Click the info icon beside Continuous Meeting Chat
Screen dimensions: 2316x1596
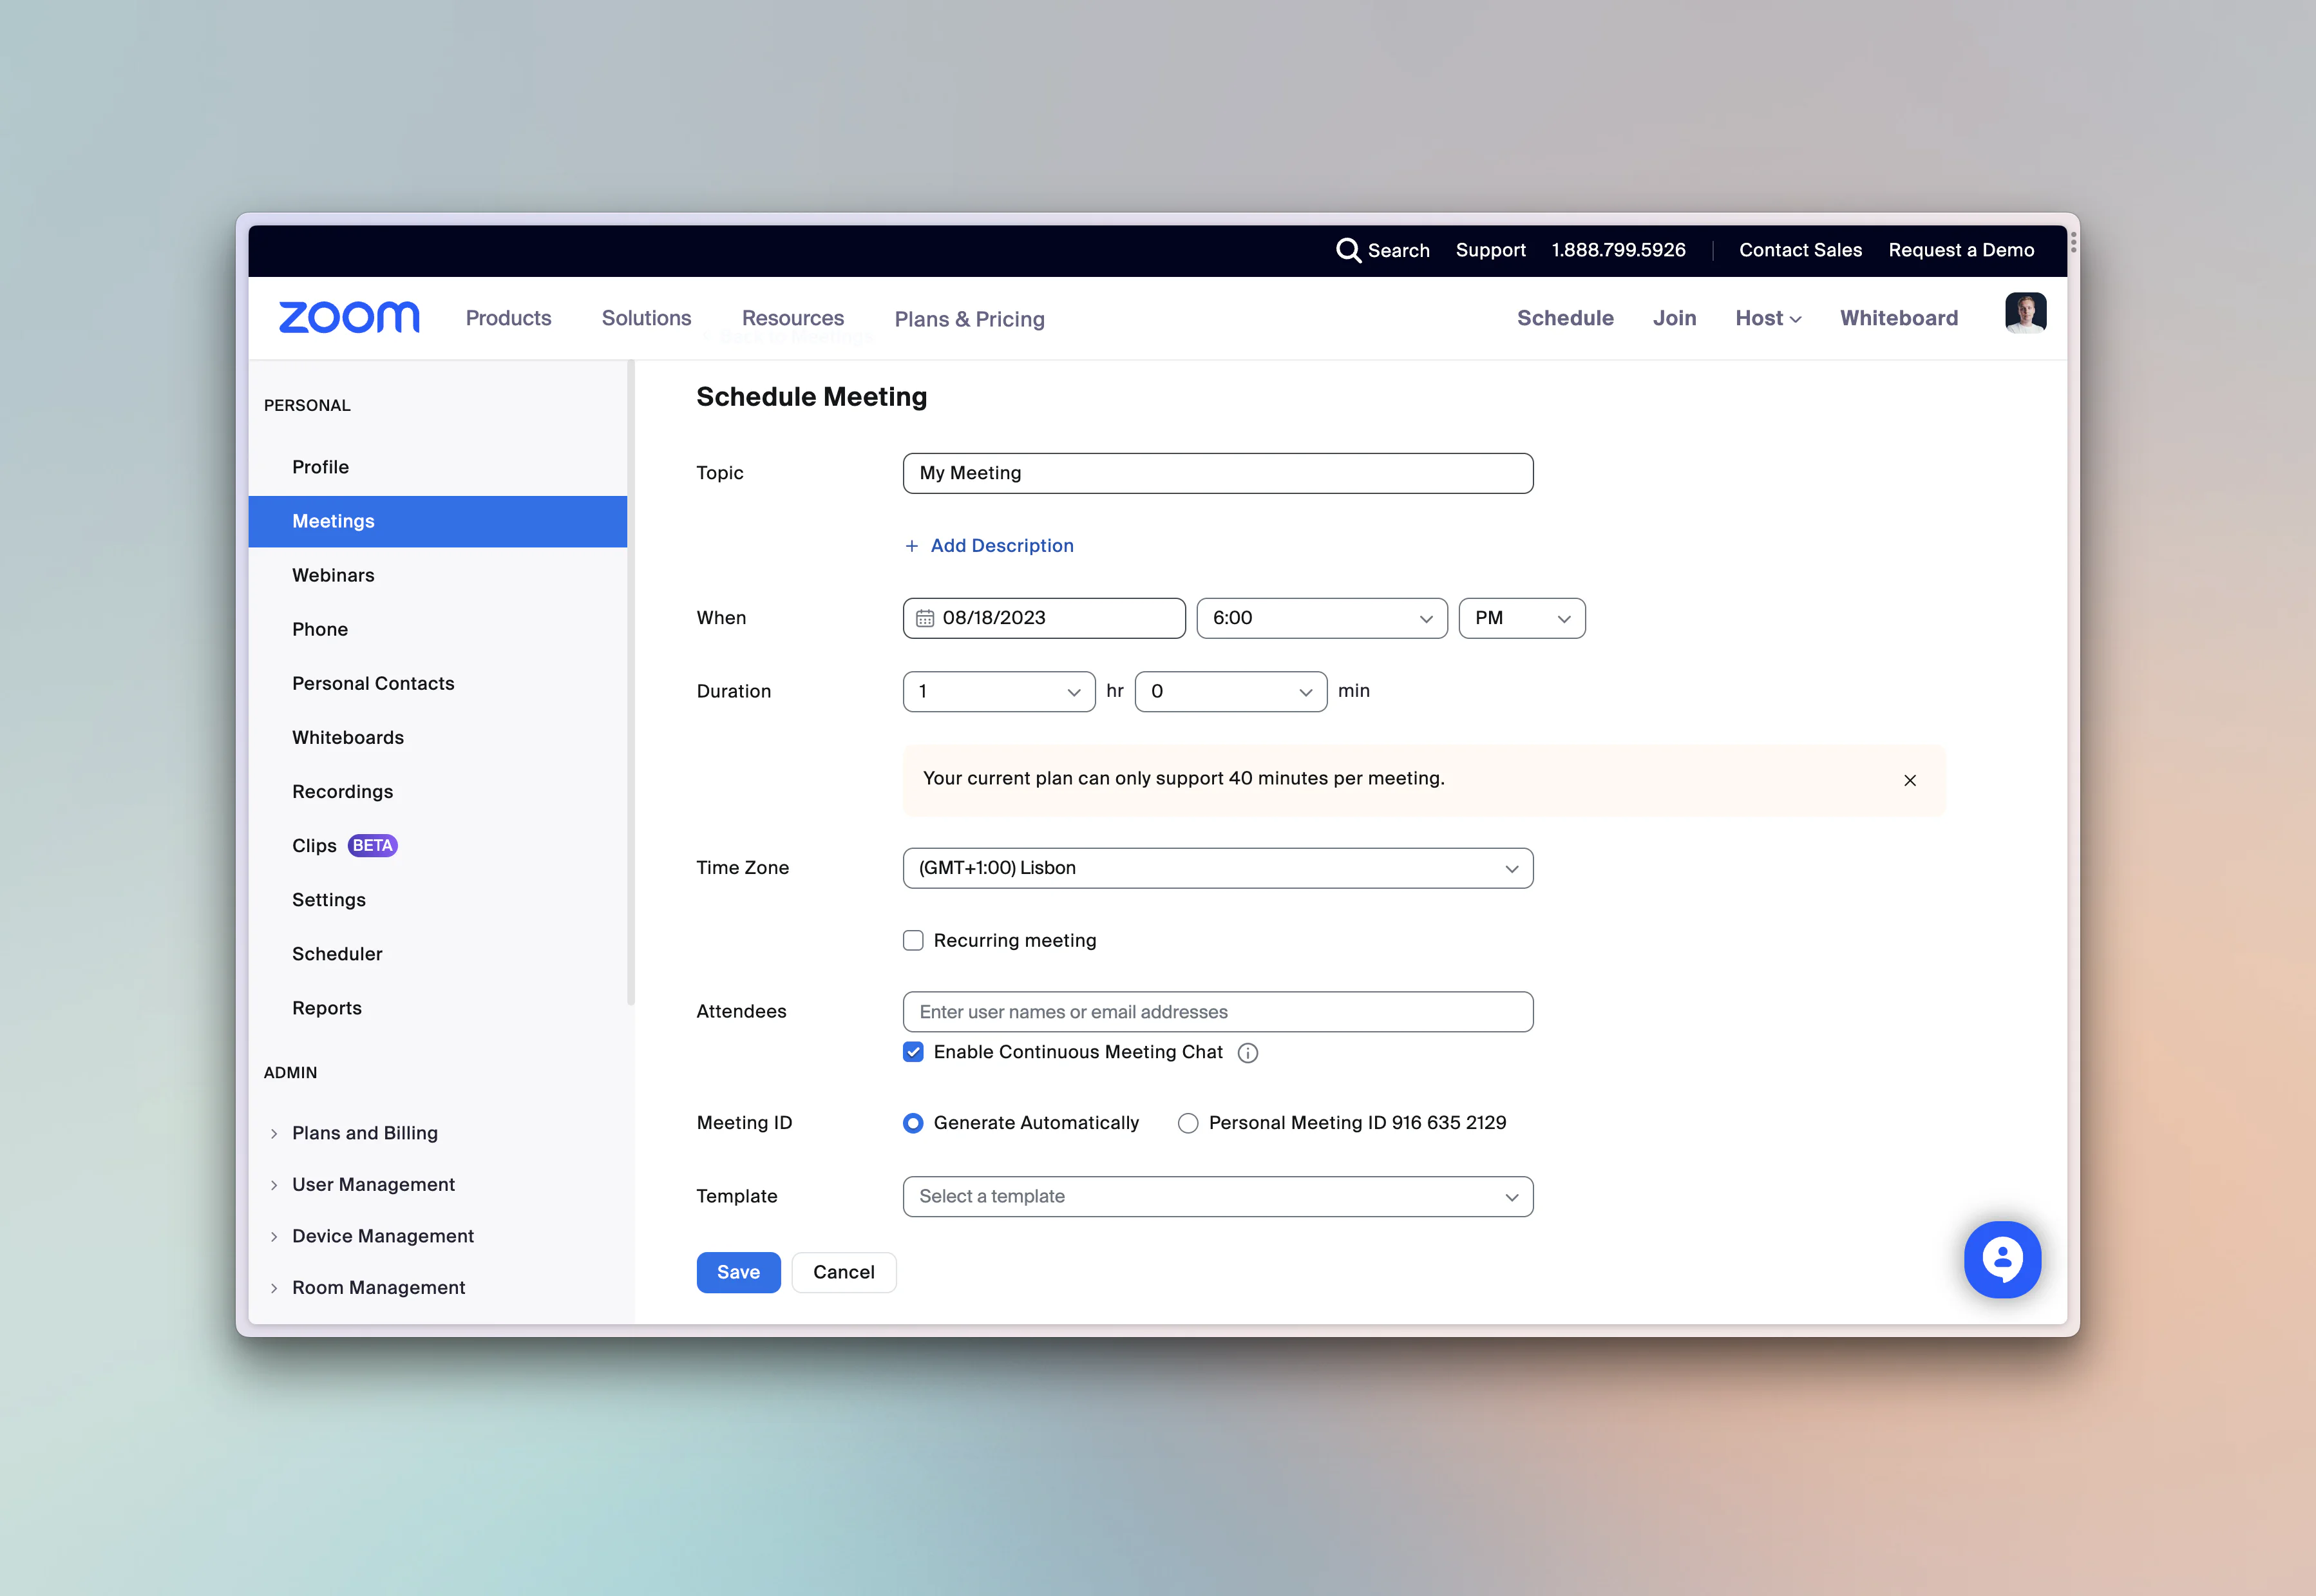(x=1248, y=1052)
